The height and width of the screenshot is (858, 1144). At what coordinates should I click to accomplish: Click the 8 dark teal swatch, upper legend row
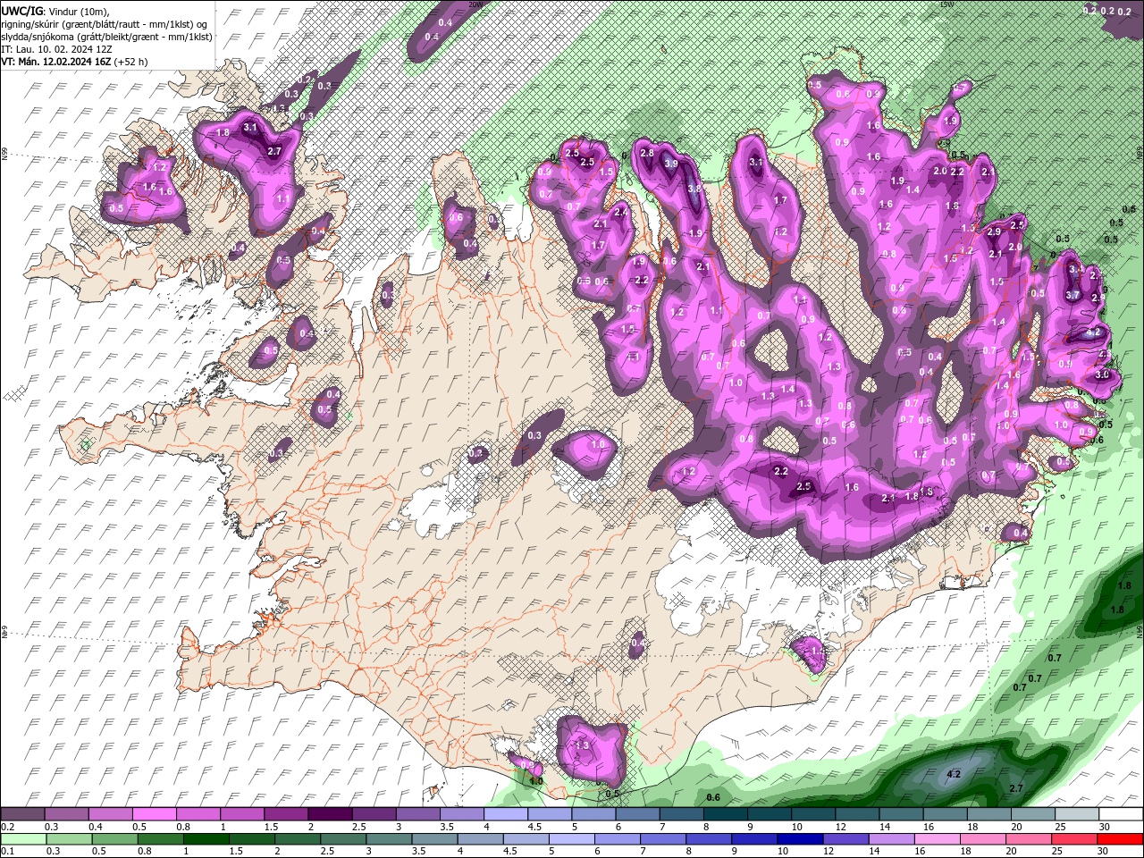pyautogui.click(x=726, y=814)
